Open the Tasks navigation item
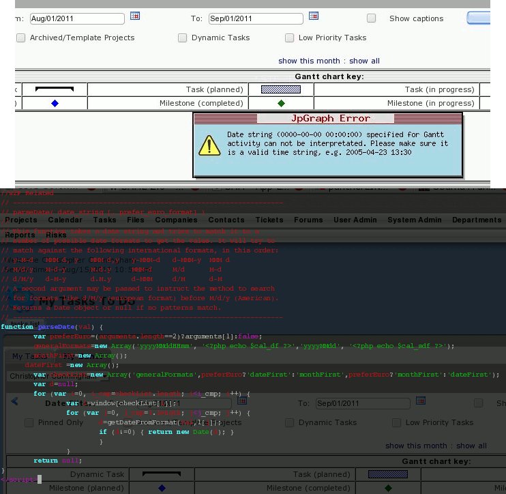 [104, 220]
